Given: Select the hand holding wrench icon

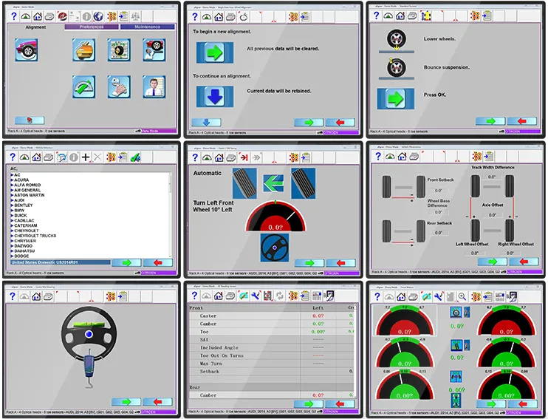Looking at the screenshot, I should pos(119,86).
